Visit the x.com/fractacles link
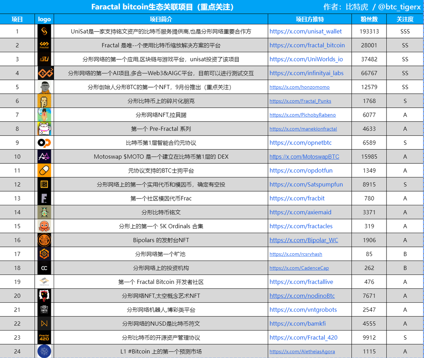Screen dimensions: 424x358 pos(301,226)
